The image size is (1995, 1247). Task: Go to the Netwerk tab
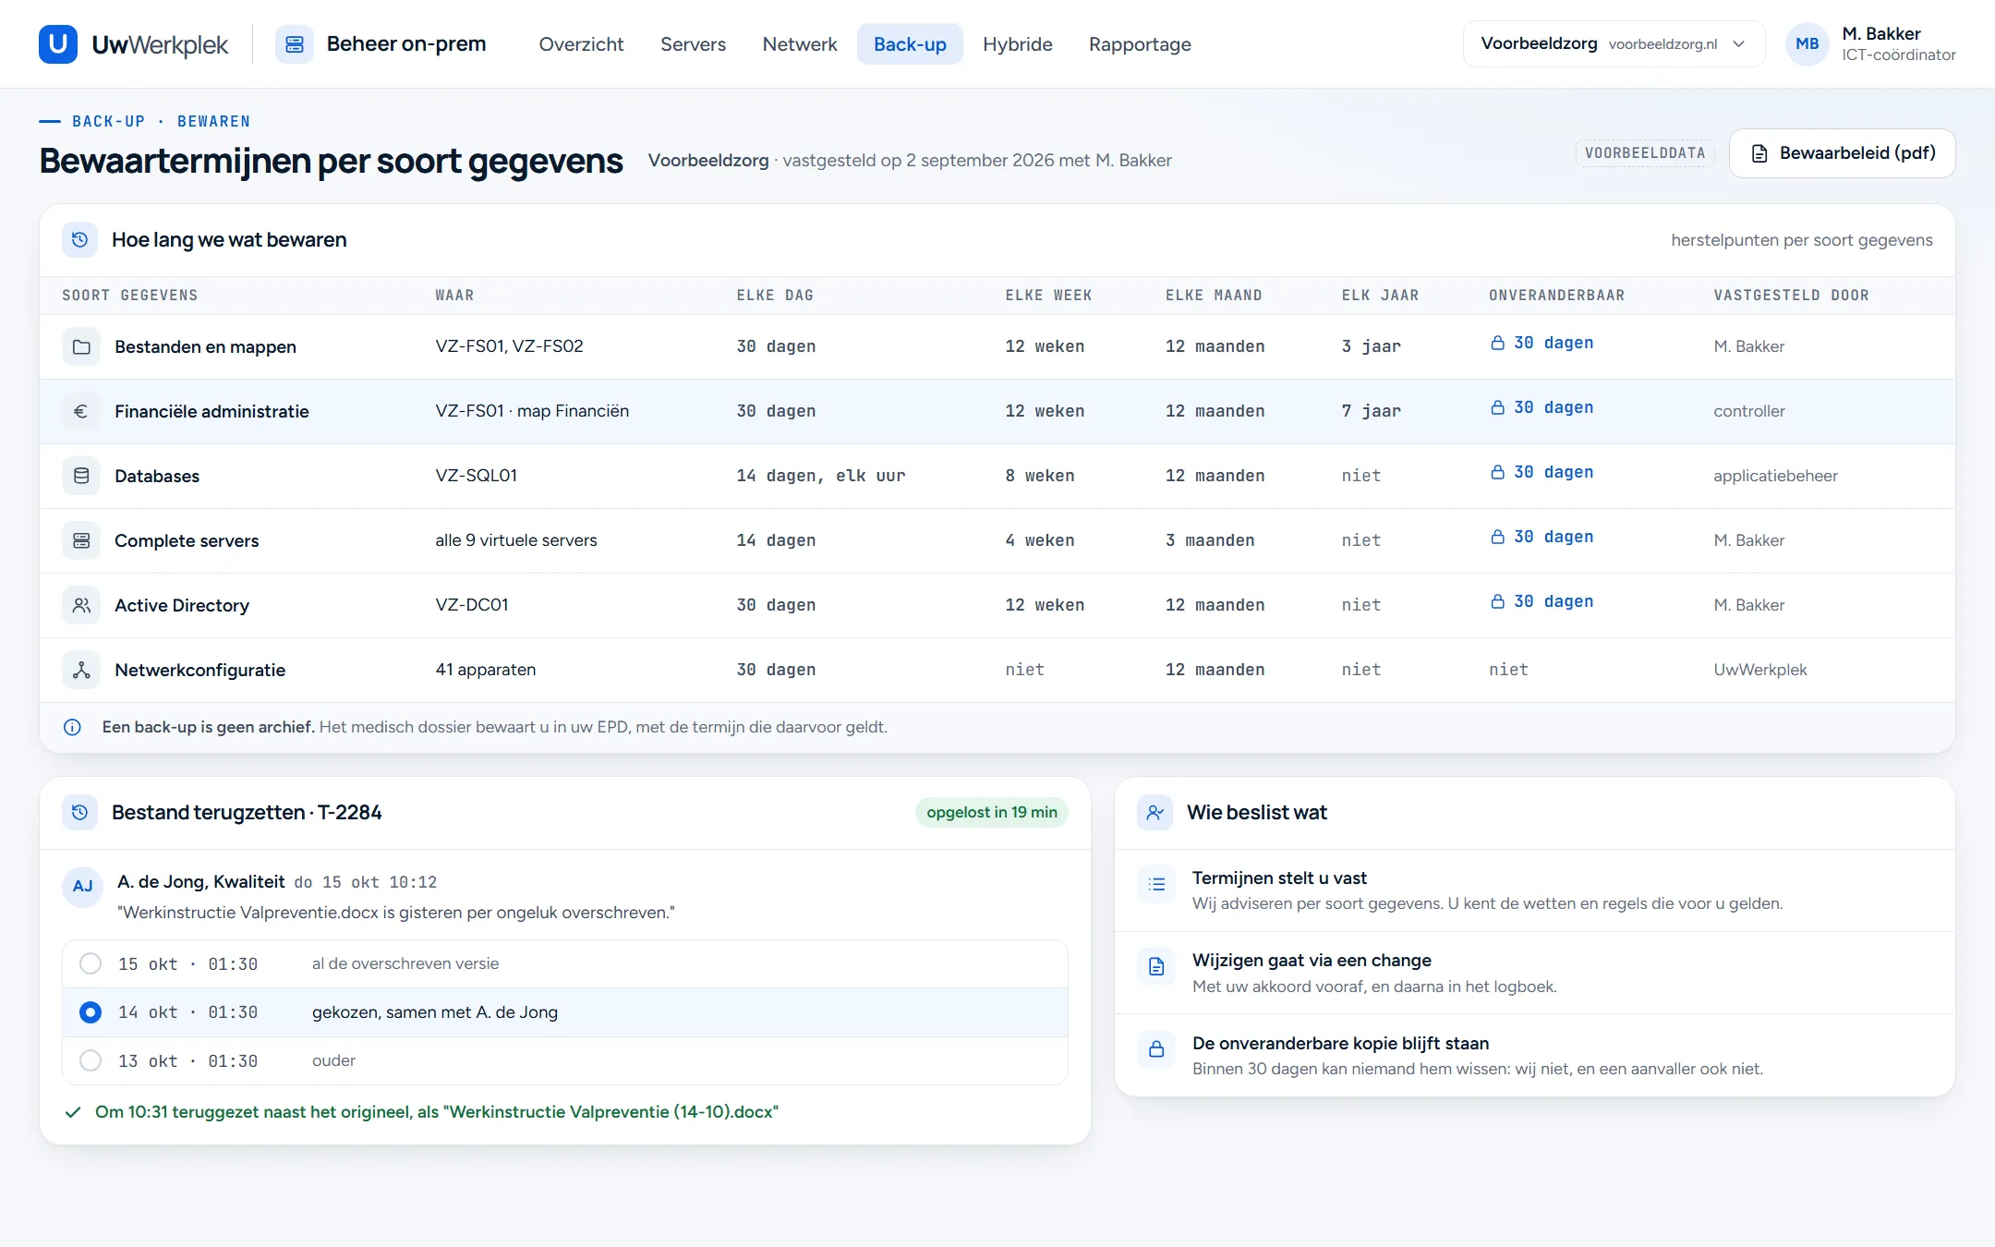(x=800, y=43)
